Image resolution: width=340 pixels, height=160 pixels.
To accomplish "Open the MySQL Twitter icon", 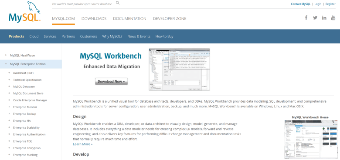I will point(315,18).
